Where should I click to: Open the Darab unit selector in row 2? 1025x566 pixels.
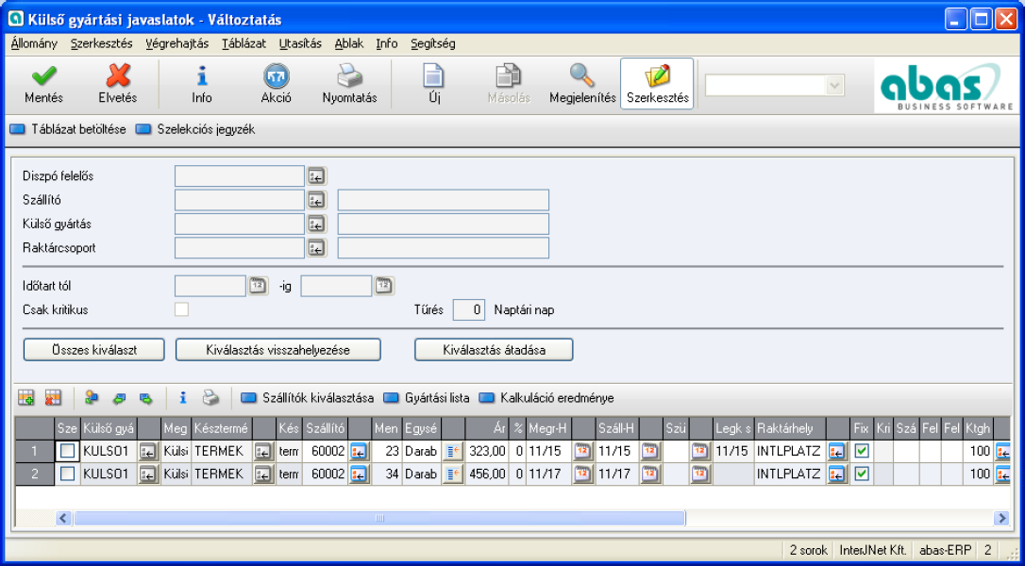pos(453,474)
